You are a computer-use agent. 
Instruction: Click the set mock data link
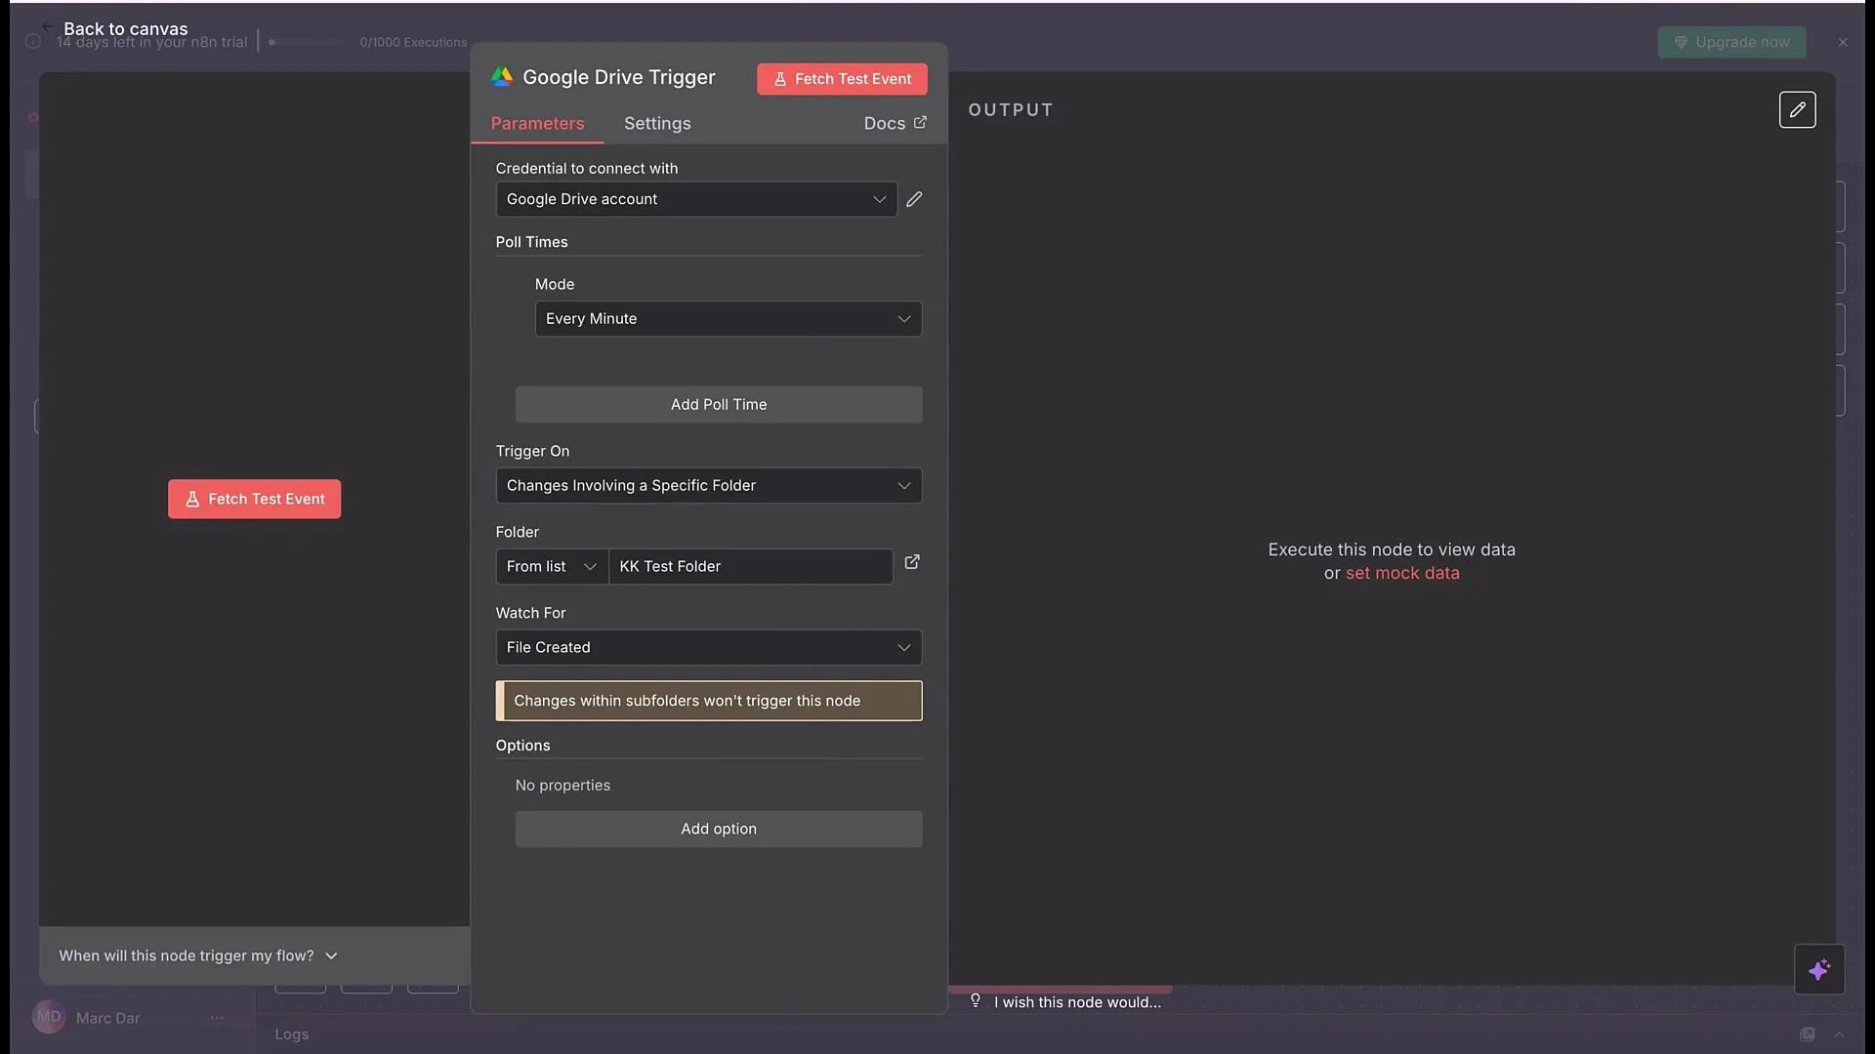(1402, 574)
